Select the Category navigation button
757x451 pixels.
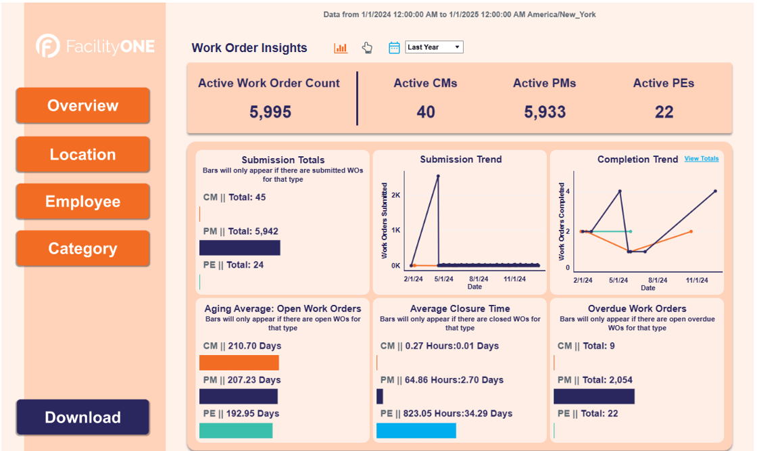pos(82,249)
